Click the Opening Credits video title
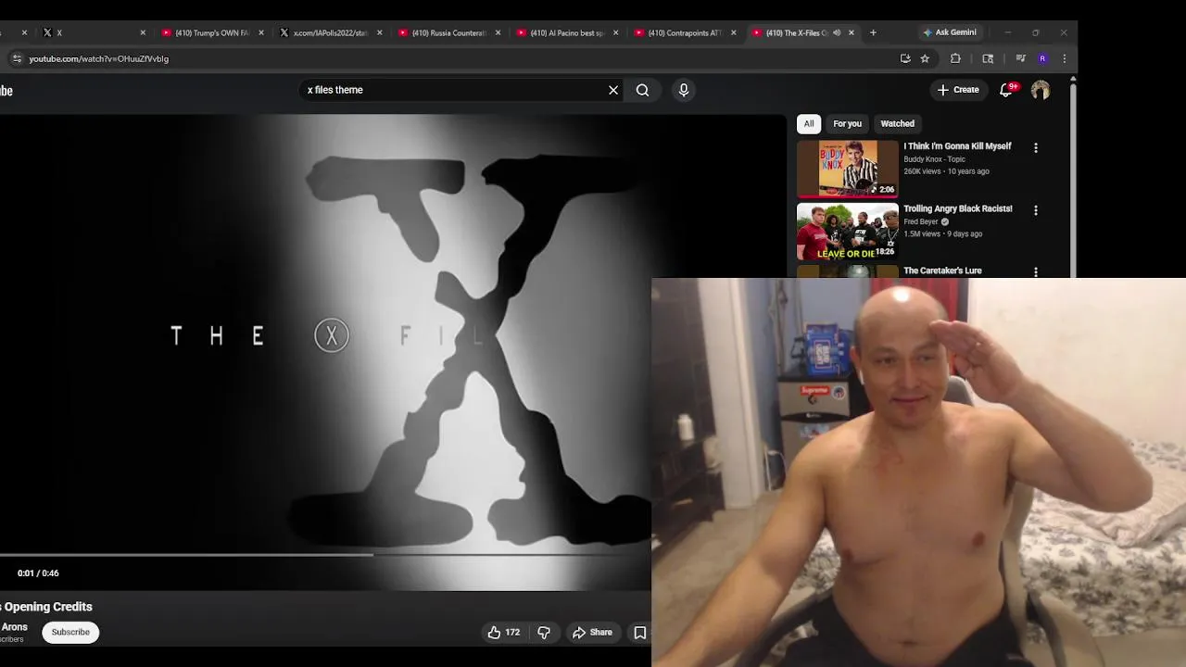 pyautogui.click(x=48, y=607)
